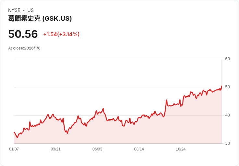Viewport: 239px width, 166px height.
Task: Click the 50 price axis label
Action: [x=227, y=87]
